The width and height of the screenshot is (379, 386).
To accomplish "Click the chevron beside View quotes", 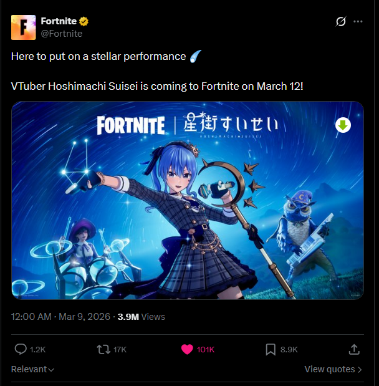I will [360, 370].
